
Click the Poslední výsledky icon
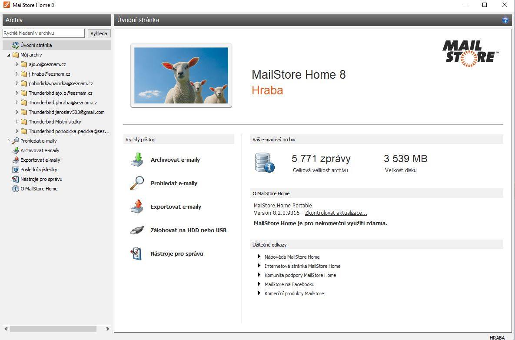(x=16, y=170)
